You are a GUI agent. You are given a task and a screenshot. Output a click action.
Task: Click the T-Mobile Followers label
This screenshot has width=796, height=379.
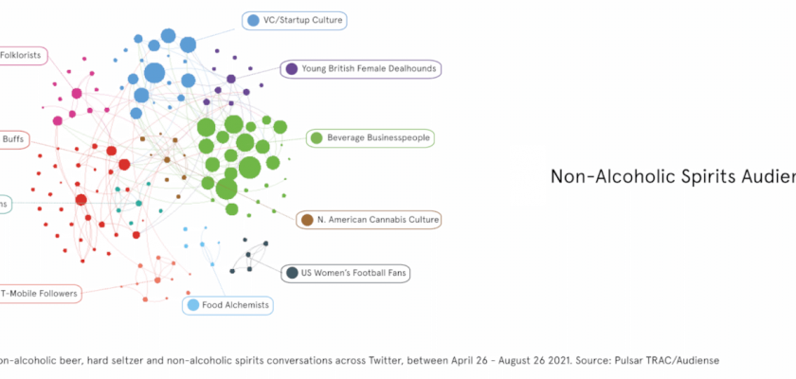pos(40,294)
